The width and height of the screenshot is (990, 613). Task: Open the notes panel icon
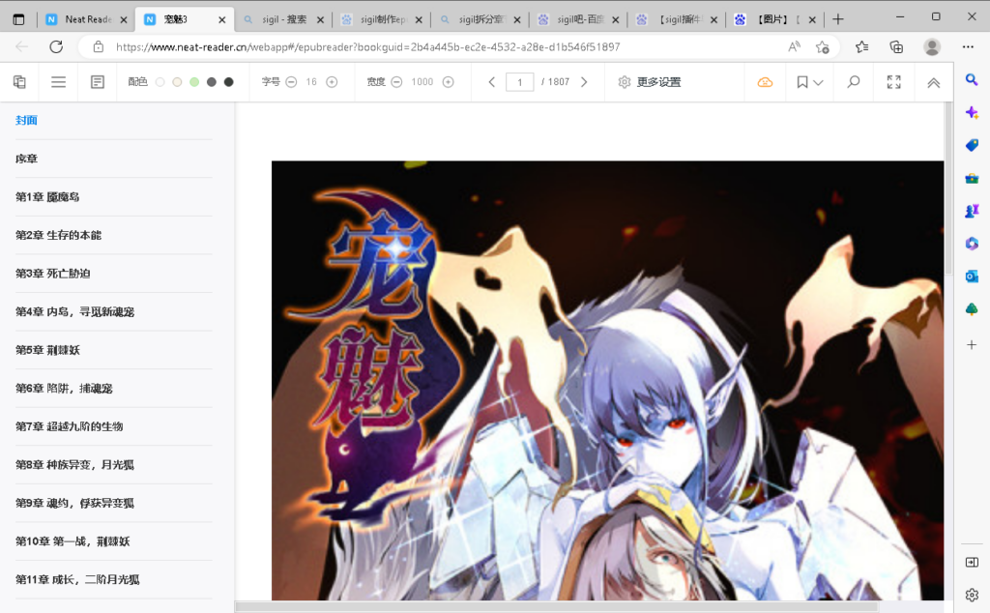point(98,82)
